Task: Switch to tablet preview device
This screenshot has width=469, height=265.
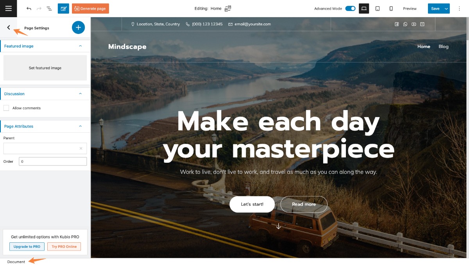Action: coord(378,8)
